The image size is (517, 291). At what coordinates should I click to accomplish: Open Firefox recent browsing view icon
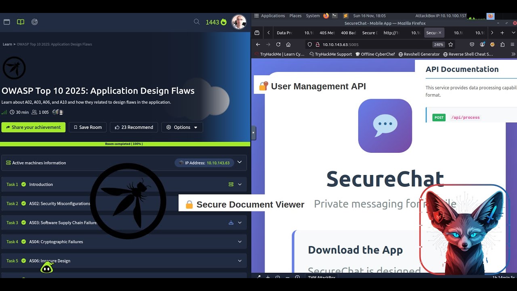coord(257,33)
